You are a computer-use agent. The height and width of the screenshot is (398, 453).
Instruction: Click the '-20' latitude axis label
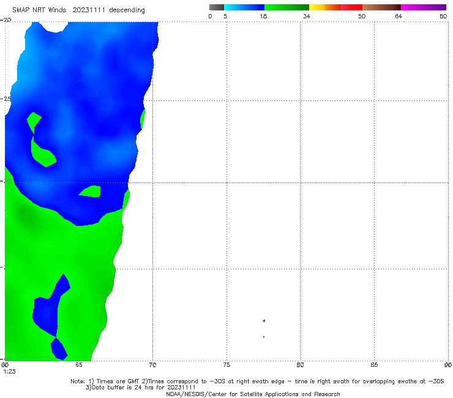(x=6, y=20)
